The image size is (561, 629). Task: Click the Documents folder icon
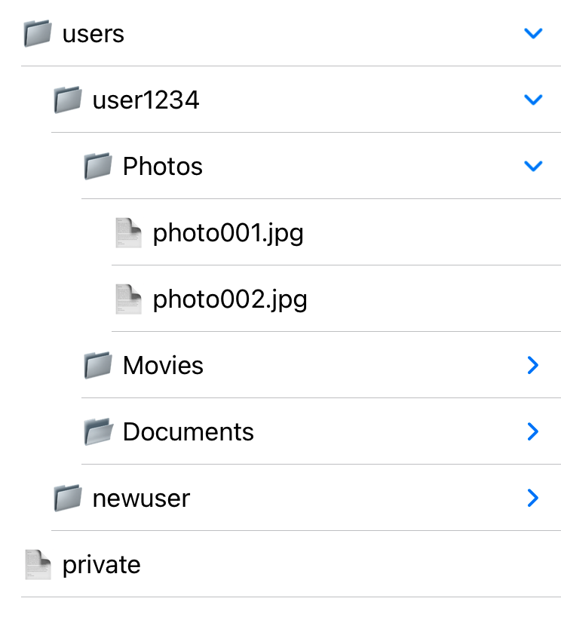[98, 432]
